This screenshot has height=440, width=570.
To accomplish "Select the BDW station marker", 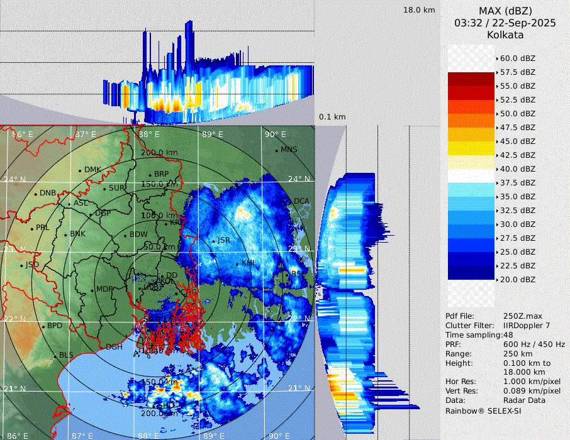I will click(125, 235).
